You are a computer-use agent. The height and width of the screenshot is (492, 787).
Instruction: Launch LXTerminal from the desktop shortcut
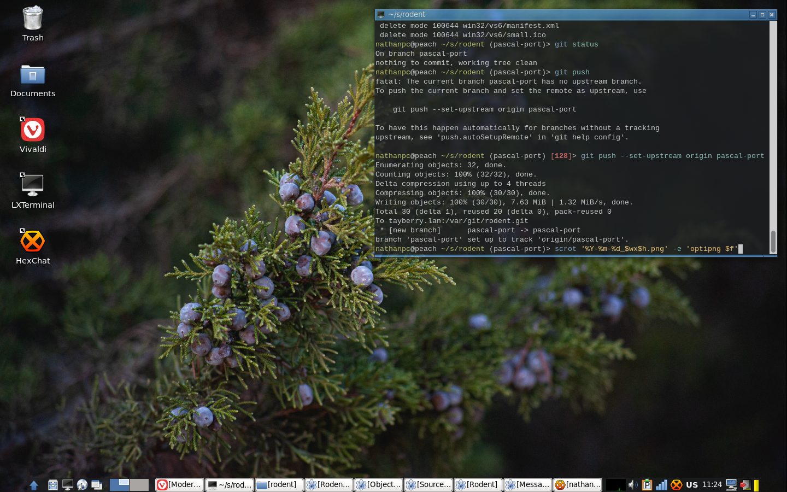click(33, 186)
